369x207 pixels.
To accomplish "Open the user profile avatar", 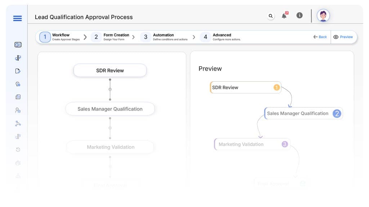I will (x=323, y=15).
